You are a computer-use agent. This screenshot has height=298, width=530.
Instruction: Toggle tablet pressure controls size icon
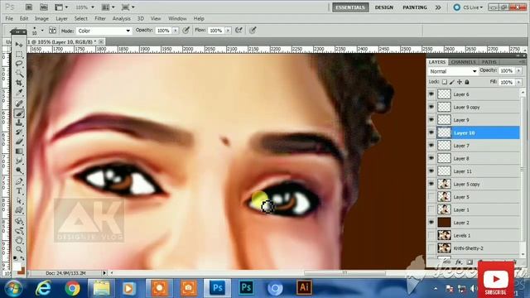253,31
